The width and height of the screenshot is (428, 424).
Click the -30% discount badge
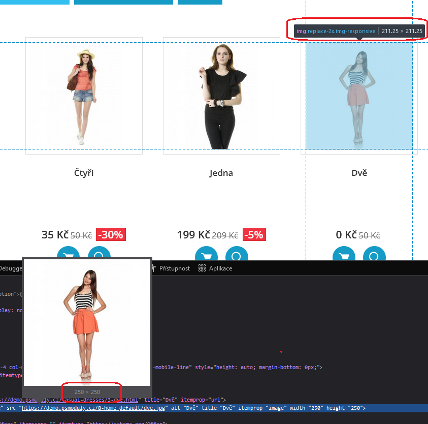tap(111, 235)
